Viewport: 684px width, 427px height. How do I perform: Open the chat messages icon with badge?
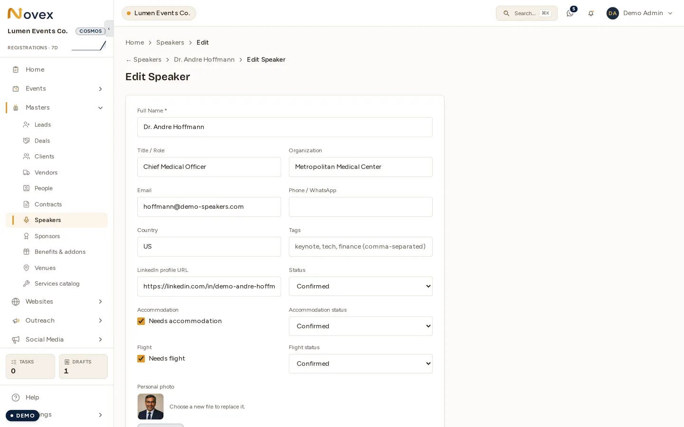(x=570, y=13)
